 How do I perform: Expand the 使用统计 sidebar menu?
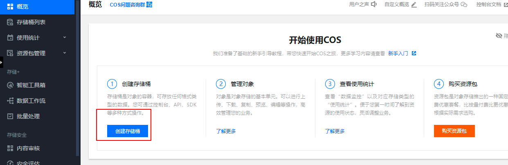65,38
